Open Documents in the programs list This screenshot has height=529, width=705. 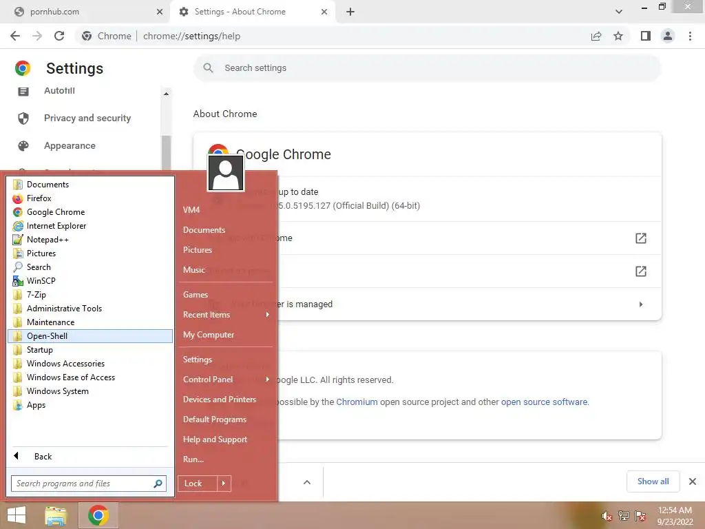(90, 185)
